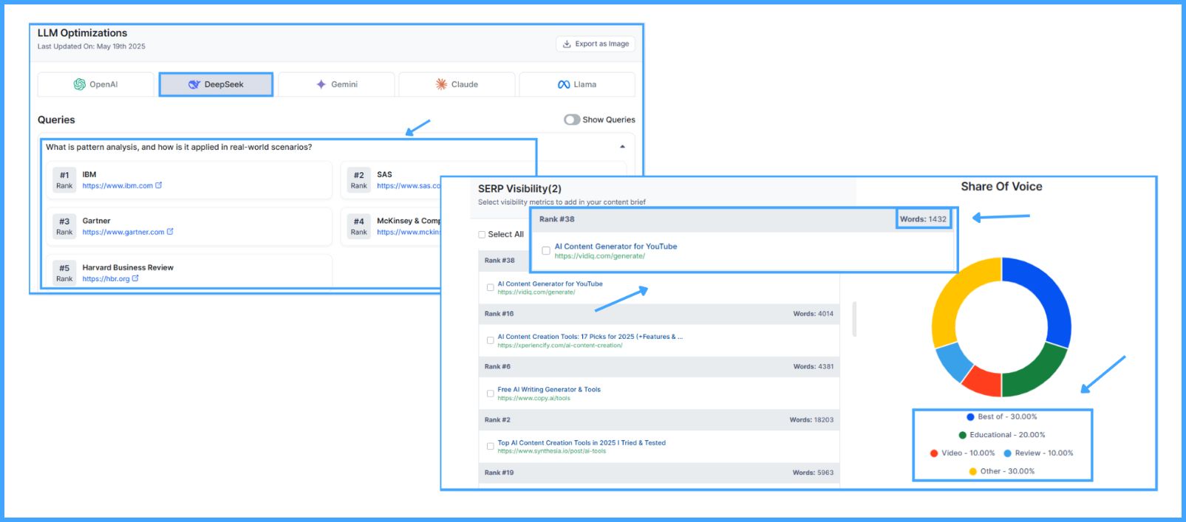
Task: Click the Rank #6 row header
Action: pos(659,367)
